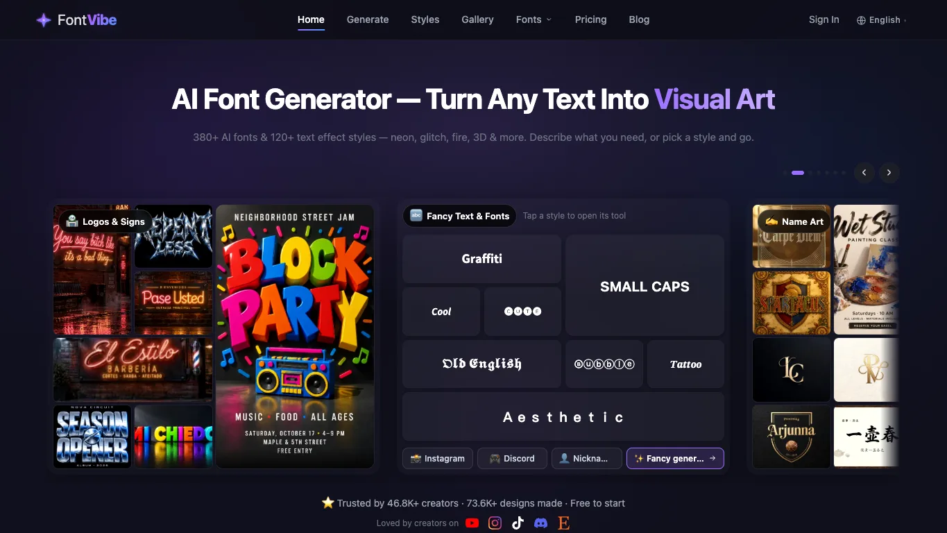Click the FontVibe sparkle logo icon

[44, 20]
